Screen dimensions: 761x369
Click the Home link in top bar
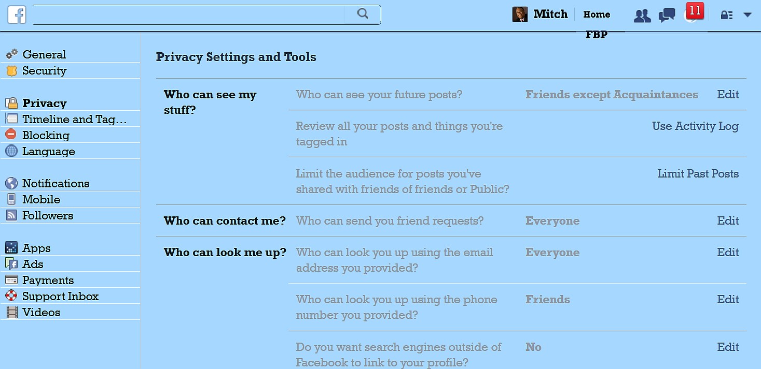(597, 14)
